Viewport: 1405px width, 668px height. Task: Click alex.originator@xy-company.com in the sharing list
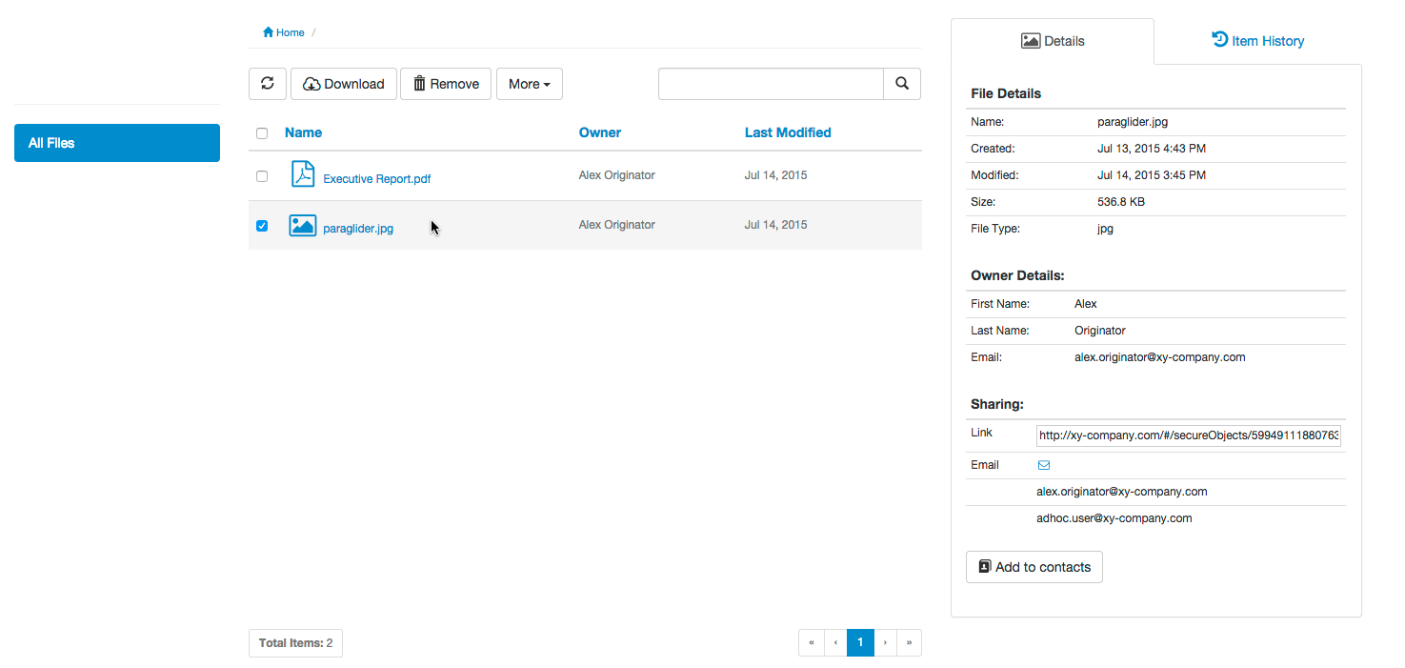(x=1122, y=492)
